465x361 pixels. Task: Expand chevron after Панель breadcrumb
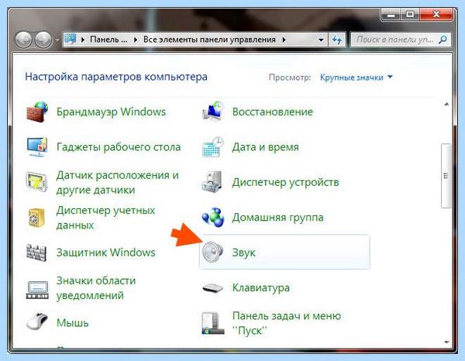click(x=136, y=40)
